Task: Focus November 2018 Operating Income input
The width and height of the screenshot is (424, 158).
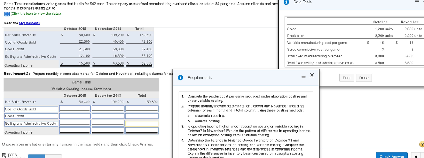Action: coord(108,131)
